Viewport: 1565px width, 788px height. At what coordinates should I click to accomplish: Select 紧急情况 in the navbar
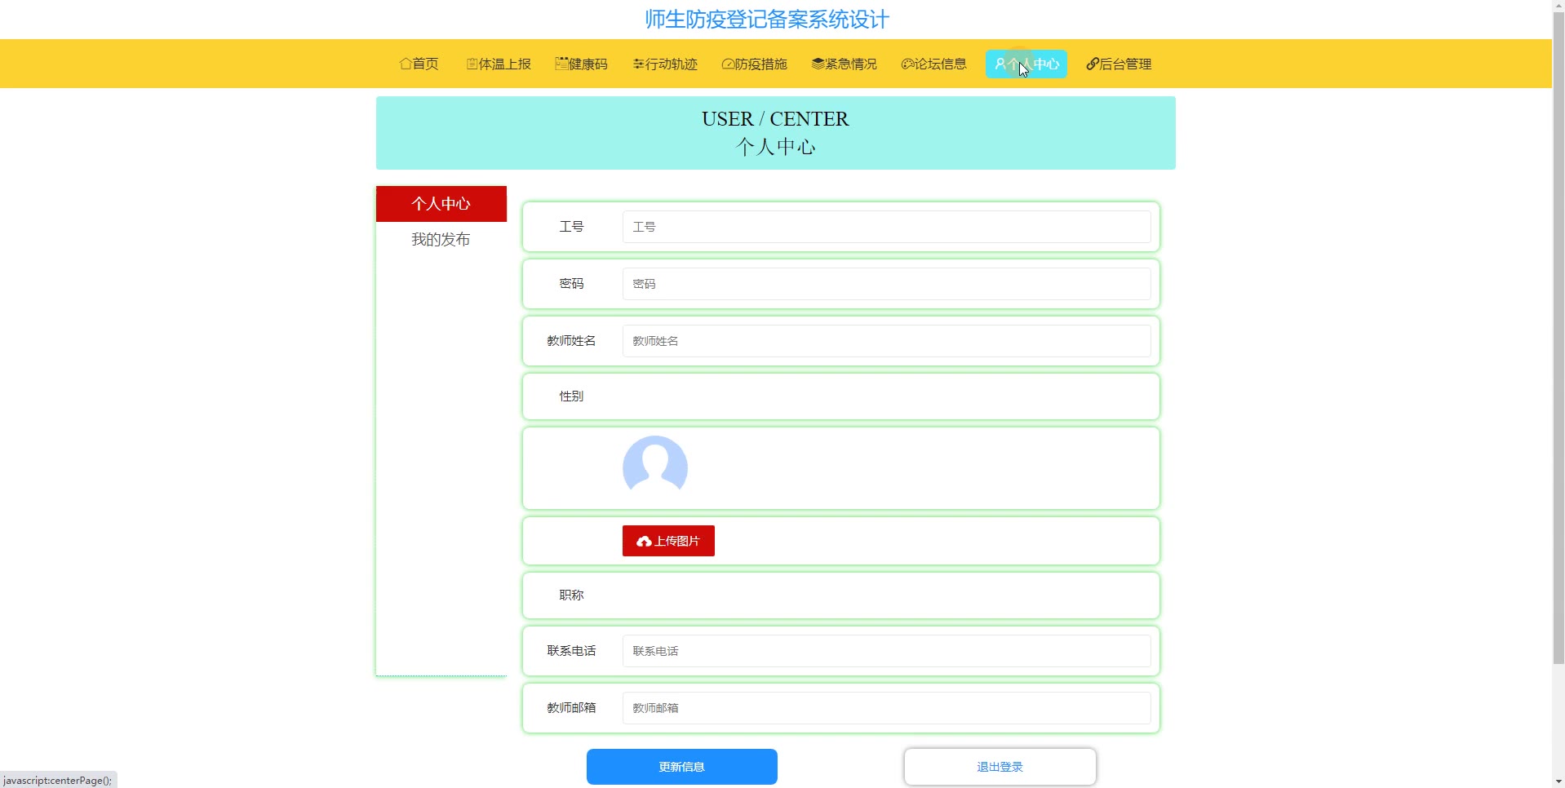click(x=845, y=64)
